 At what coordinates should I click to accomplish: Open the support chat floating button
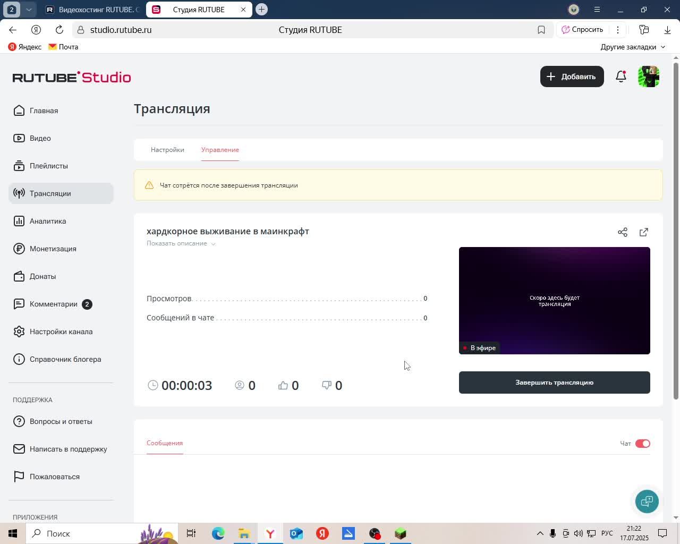647,501
